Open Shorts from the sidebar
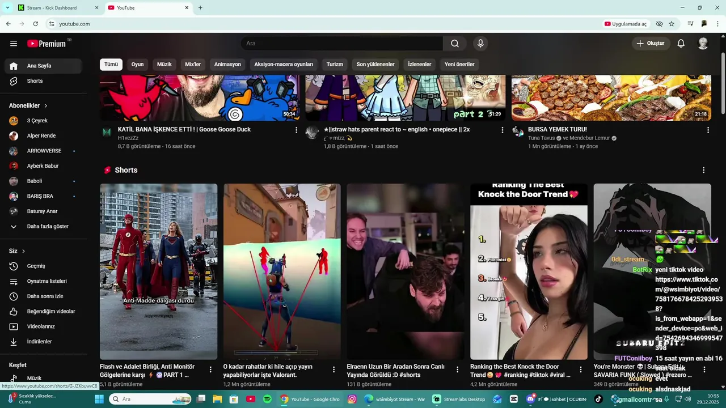 43,81
